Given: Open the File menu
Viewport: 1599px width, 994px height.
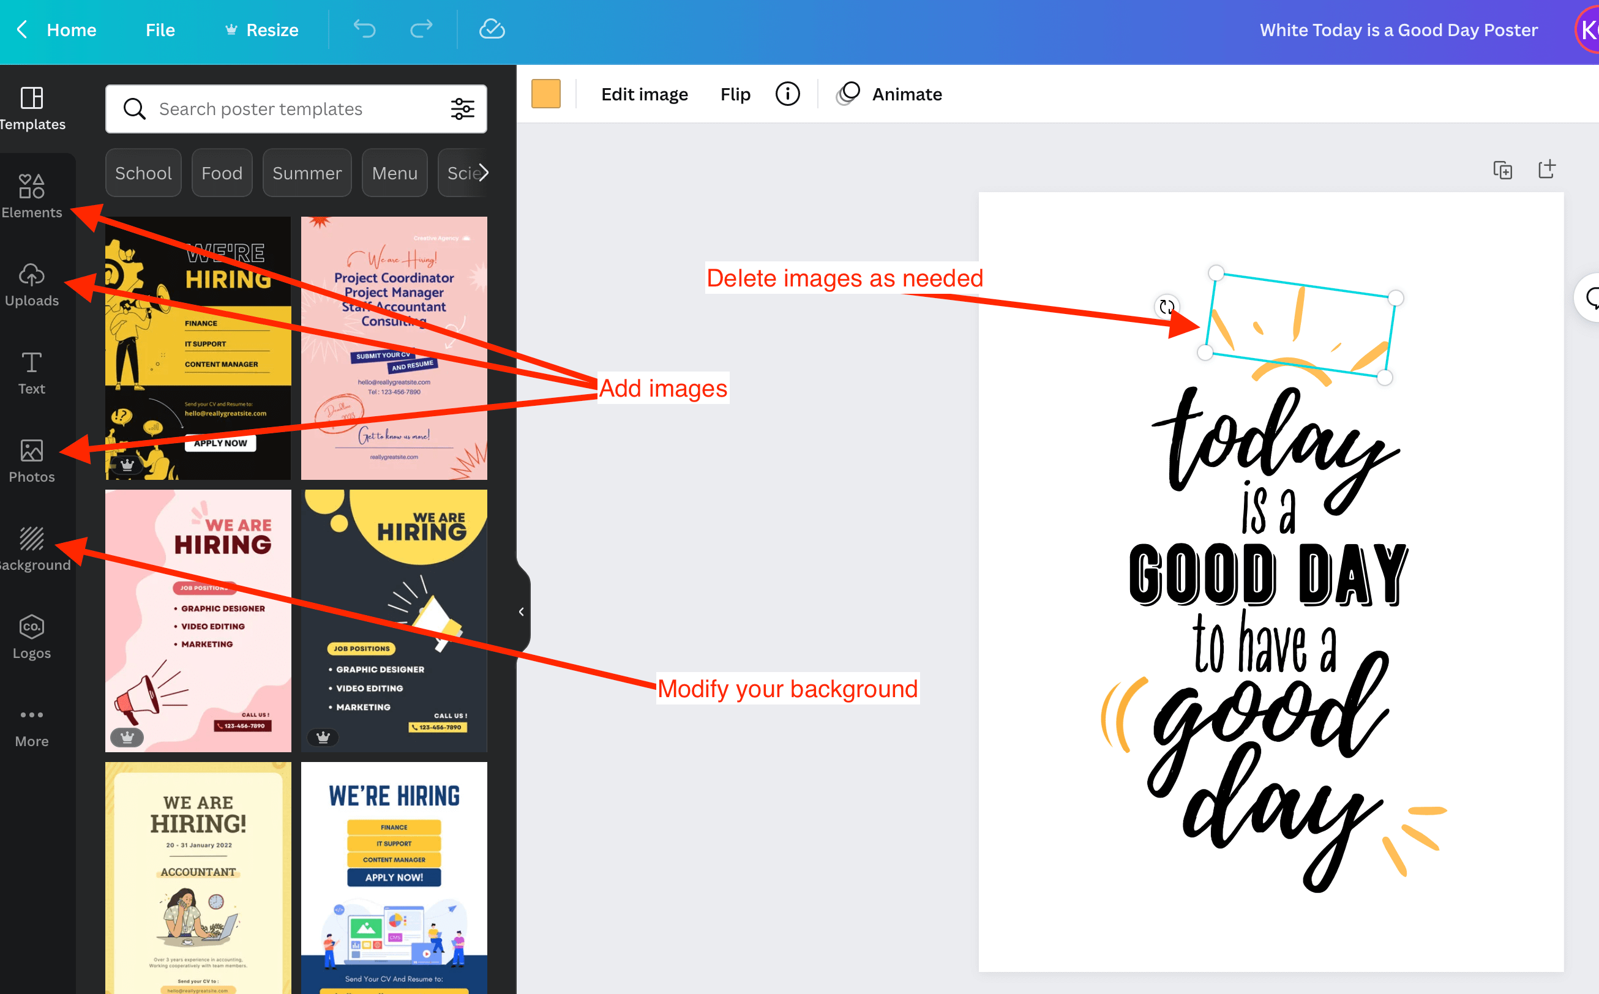Looking at the screenshot, I should pos(160,29).
